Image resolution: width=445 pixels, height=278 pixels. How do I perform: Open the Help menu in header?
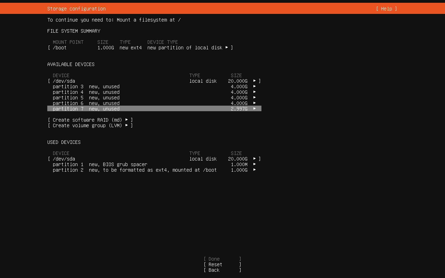coord(386,9)
